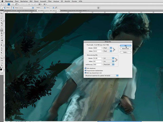Open the brush preset picker
This screenshot has height=122, width=163.
12,8
